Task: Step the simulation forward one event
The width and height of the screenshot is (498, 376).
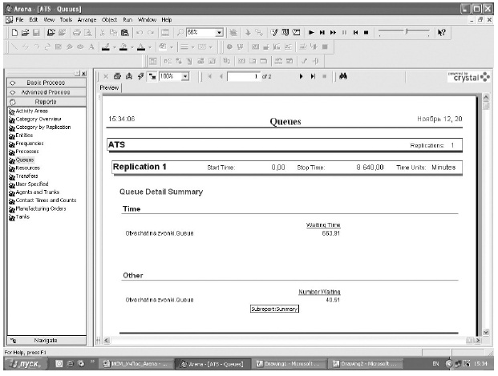Action: coord(322,32)
